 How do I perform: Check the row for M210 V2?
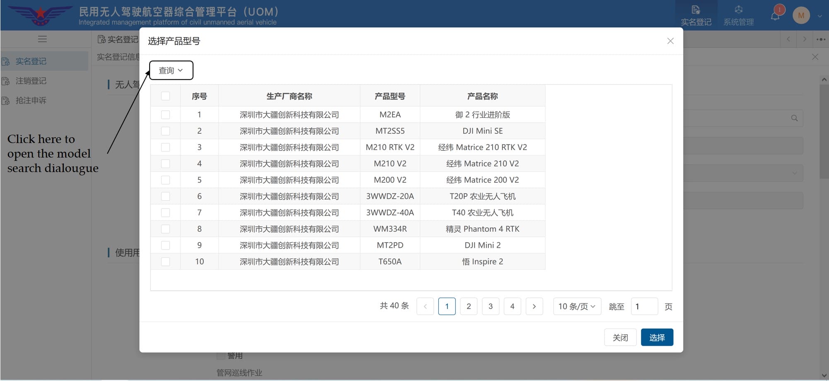point(165,163)
